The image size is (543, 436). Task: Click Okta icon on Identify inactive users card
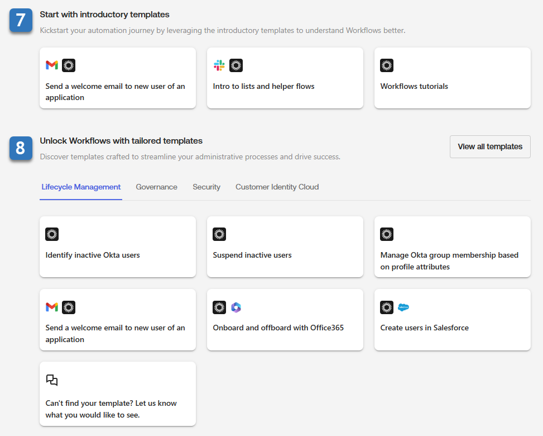pyautogui.click(x=52, y=234)
